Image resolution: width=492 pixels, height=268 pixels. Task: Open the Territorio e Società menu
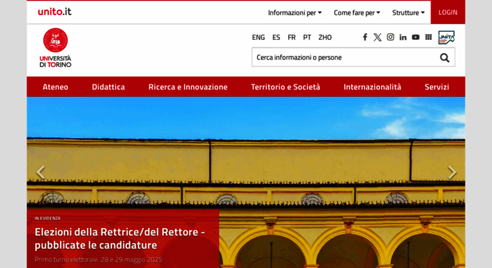(286, 87)
